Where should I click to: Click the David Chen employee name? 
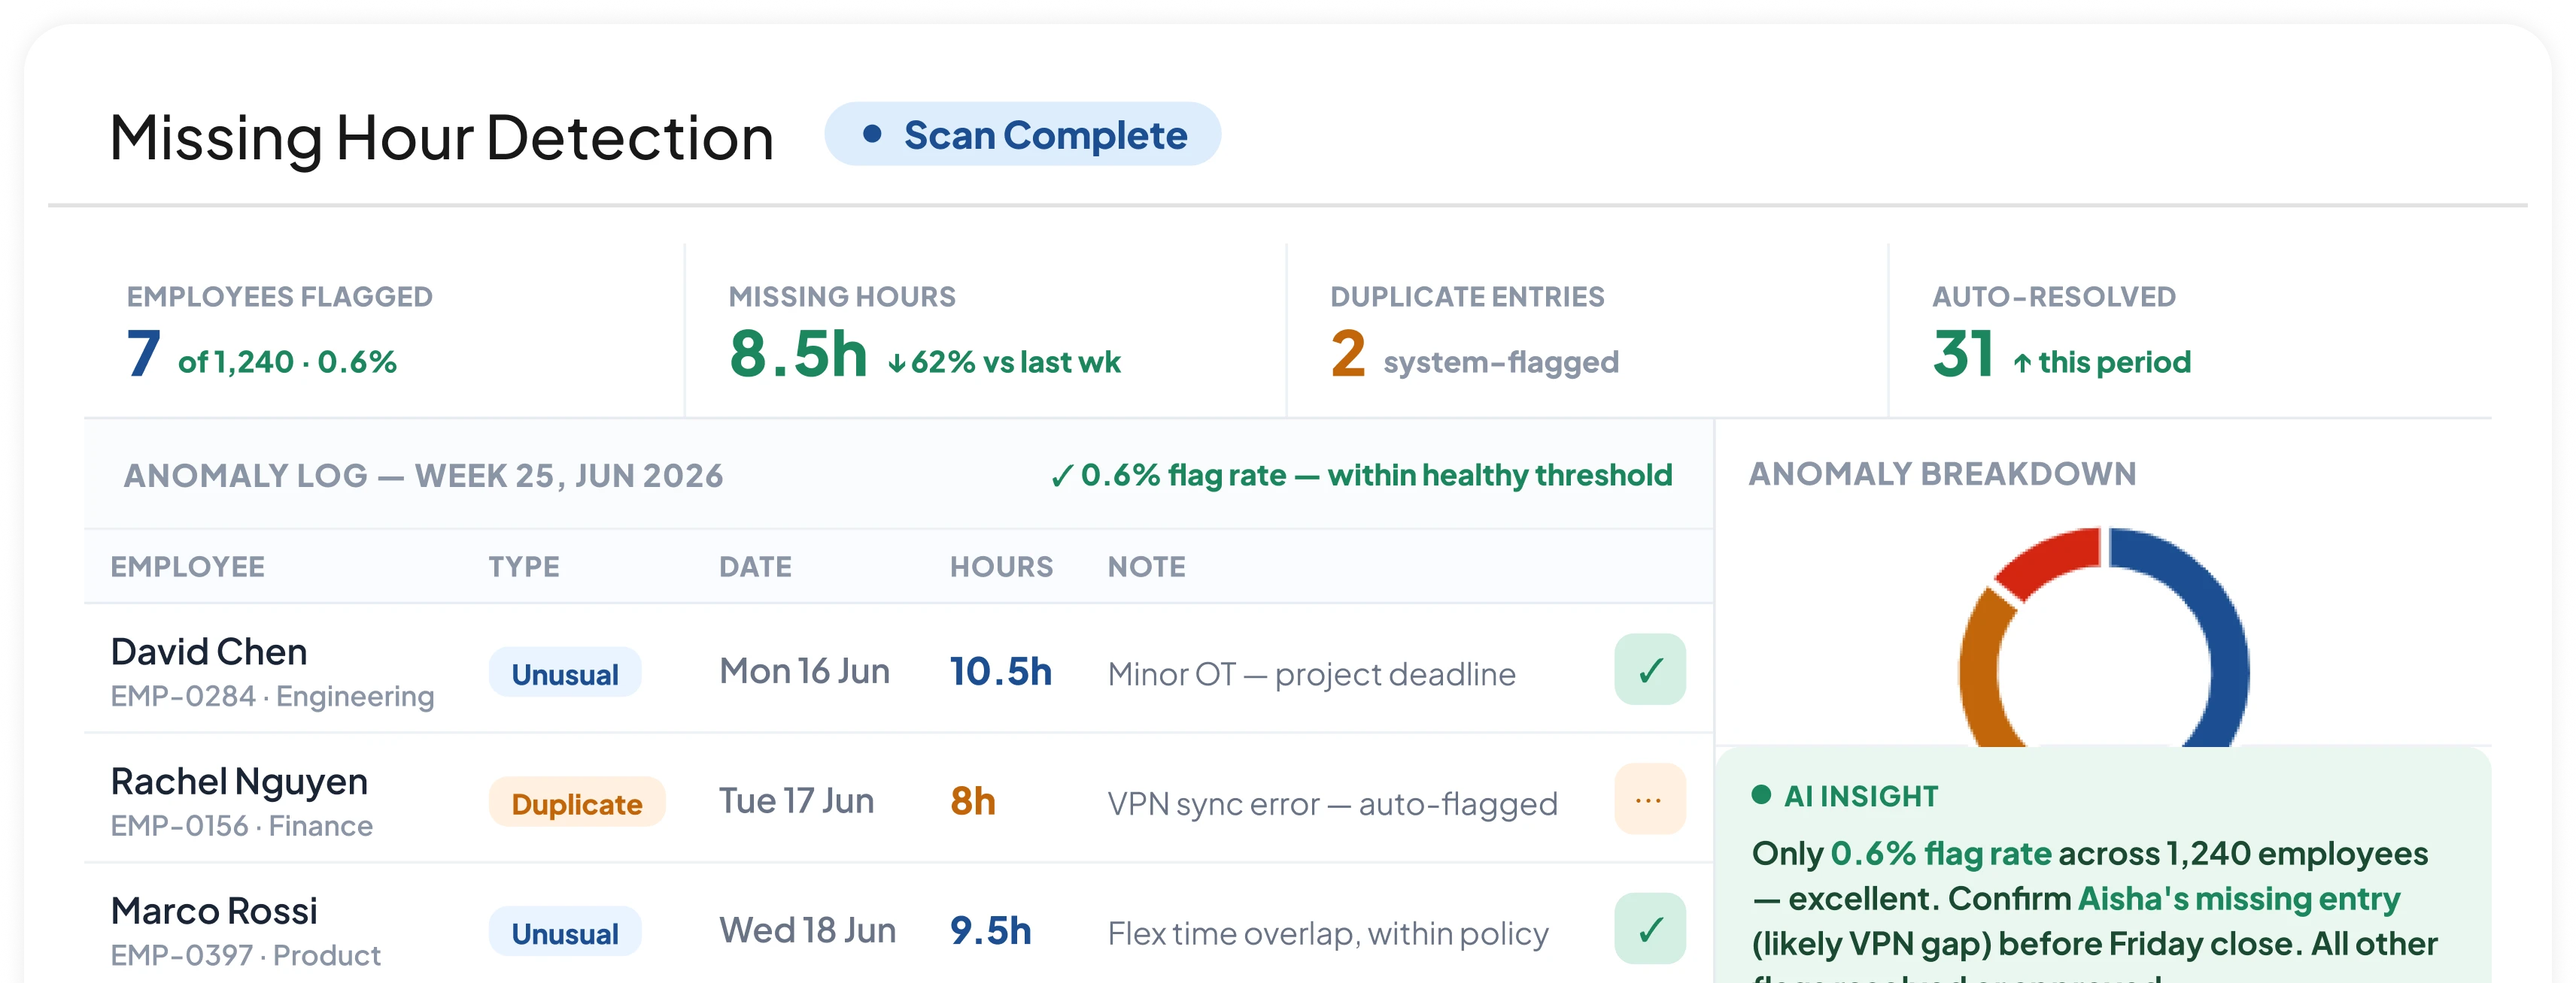click(209, 652)
